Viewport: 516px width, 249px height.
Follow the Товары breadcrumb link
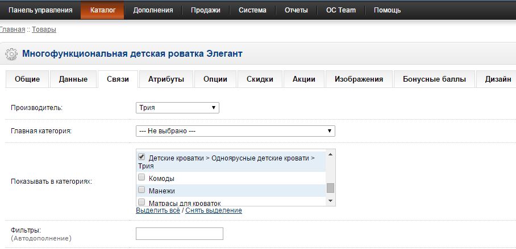(x=44, y=29)
